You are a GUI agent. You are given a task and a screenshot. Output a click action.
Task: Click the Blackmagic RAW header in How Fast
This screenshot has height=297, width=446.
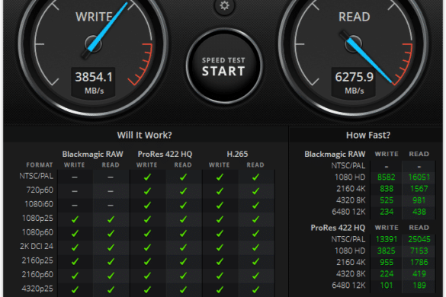[335, 155]
